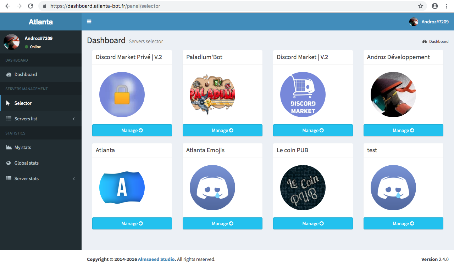This screenshot has height=268, width=454.
Task: Click the browser address bar URL
Action: click(105, 6)
